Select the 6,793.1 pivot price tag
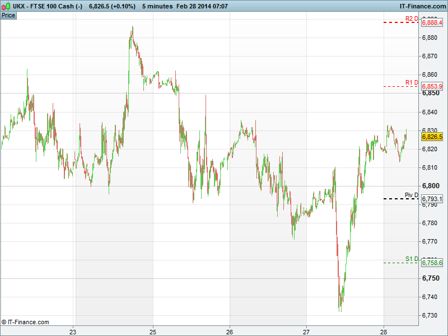This screenshot has height=336, width=448. 432,199
